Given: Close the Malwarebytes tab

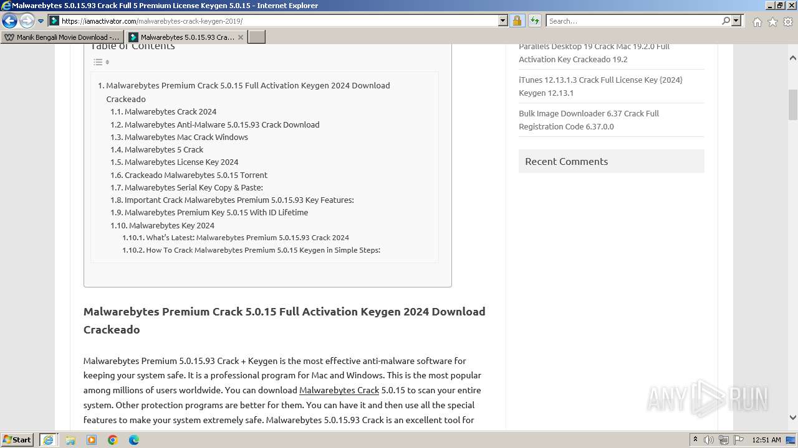Looking at the screenshot, I should coord(241,37).
